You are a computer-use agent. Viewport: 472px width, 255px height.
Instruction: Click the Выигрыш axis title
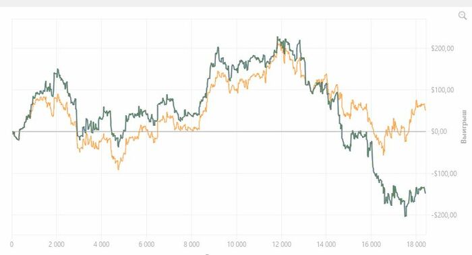pos(464,126)
